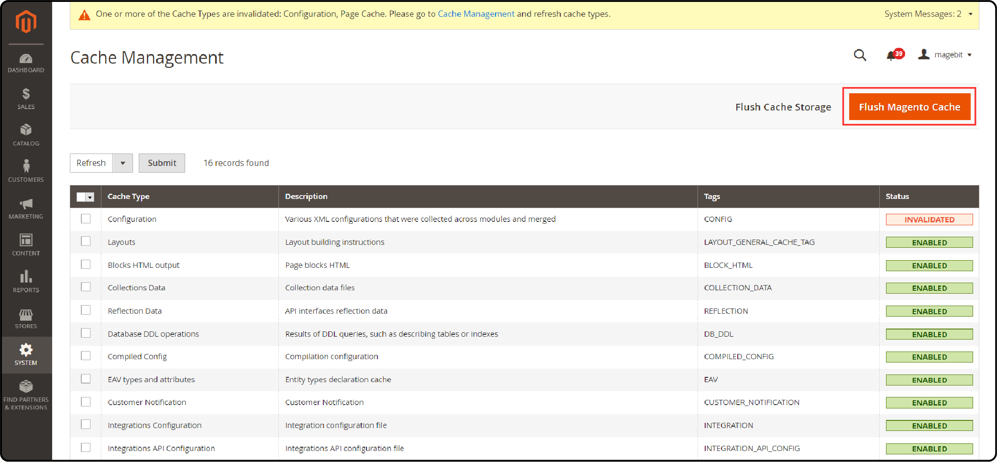The width and height of the screenshot is (997, 462).
Task: Click the Submit button
Action: [162, 163]
